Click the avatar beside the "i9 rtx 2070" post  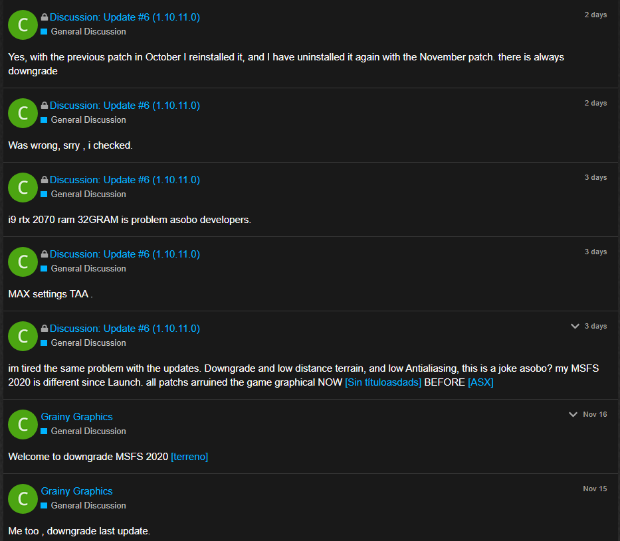[x=23, y=187]
